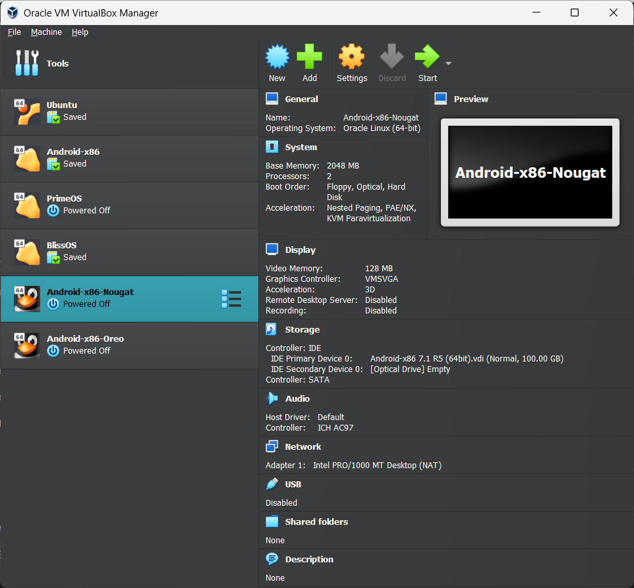The image size is (634, 588).
Task: Click the Intel PRO/1000 MT Desktop adapter text
Action: click(377, 466)
